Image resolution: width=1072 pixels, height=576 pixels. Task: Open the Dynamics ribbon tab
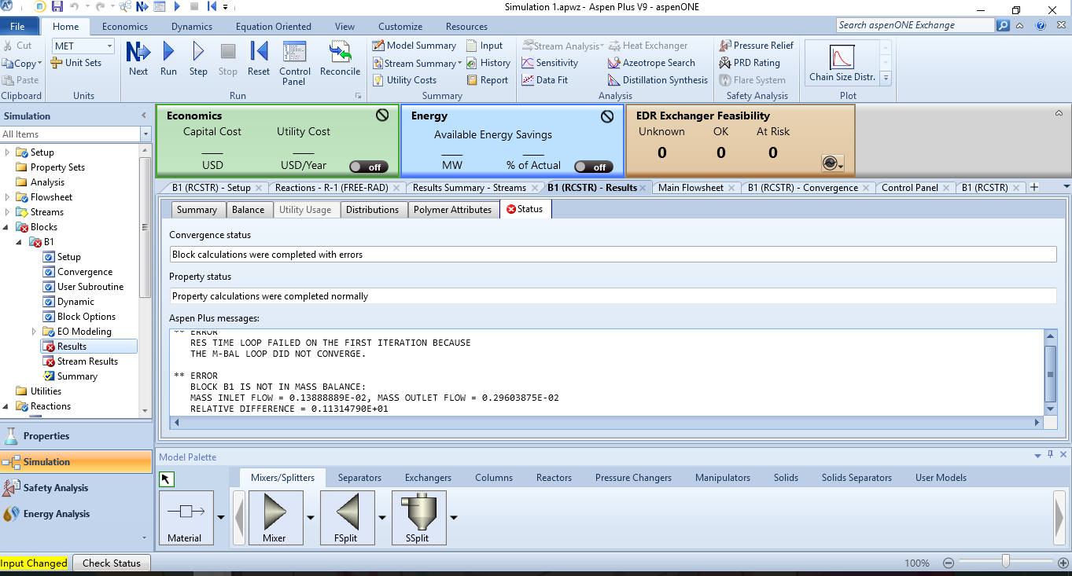(x=191, y=27)
